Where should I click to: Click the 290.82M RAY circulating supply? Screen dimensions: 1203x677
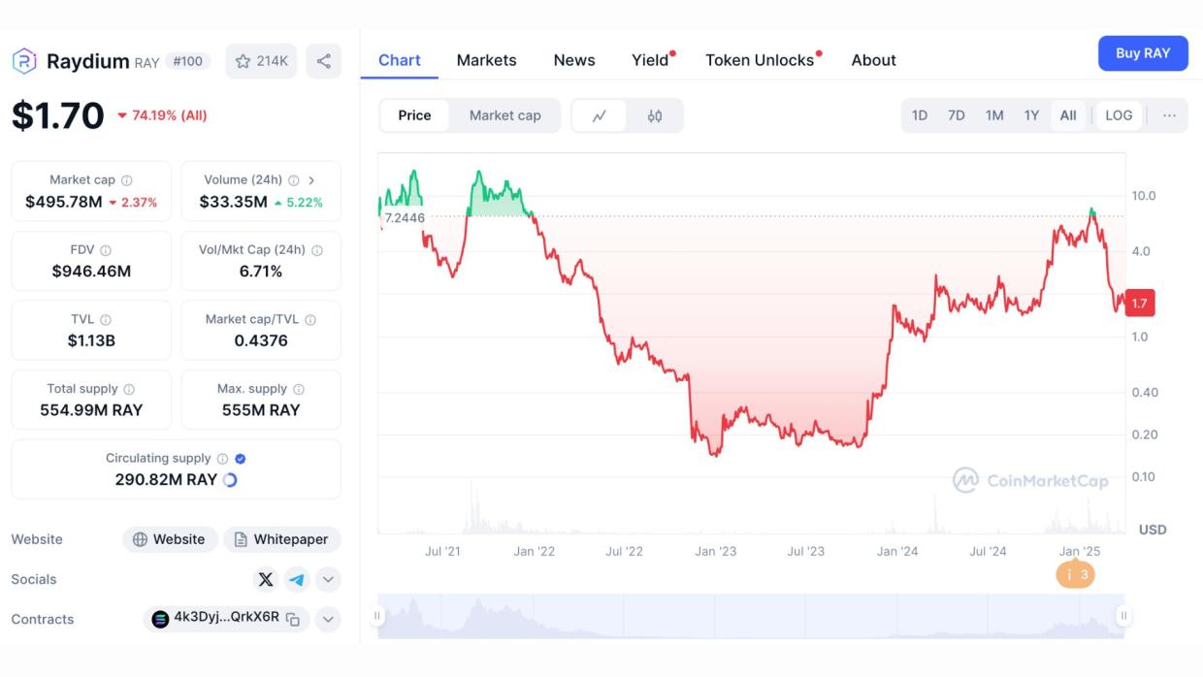[166, 480]
